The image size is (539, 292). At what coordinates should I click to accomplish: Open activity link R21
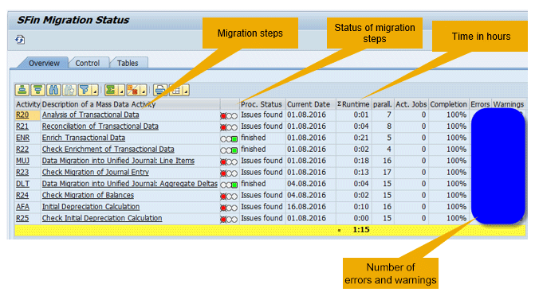22,127
